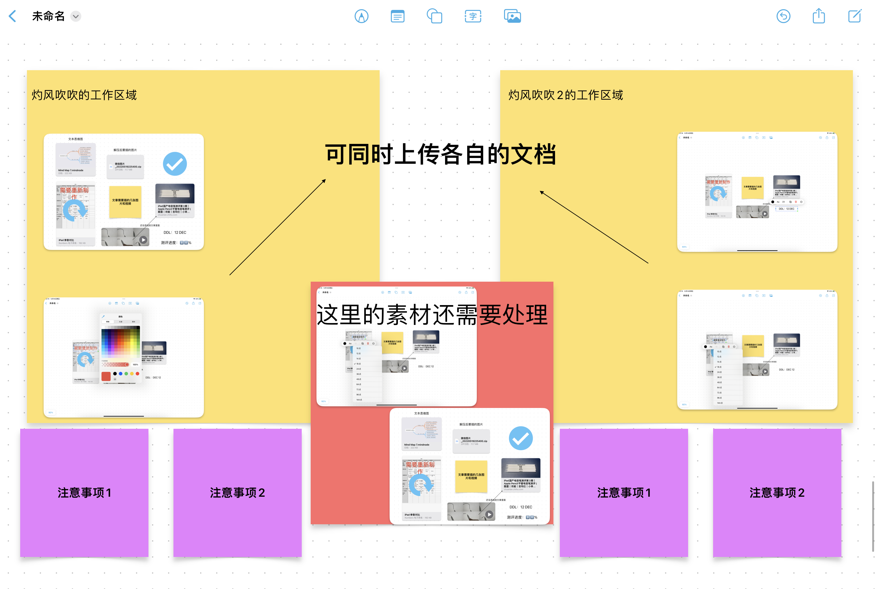876x589 pixels.
Task: Insert a text box with the 字 icon
Action: pyautogui.click(x=472, y=17)
